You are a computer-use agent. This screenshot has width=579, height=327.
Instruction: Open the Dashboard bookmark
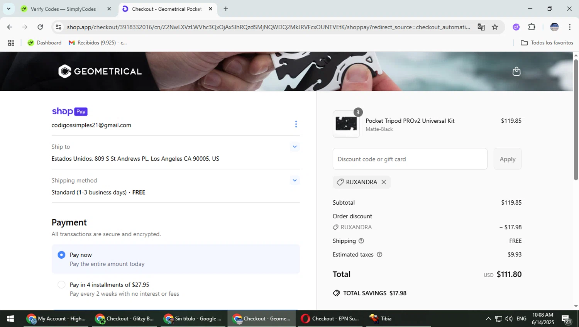(x=44, y=43)
